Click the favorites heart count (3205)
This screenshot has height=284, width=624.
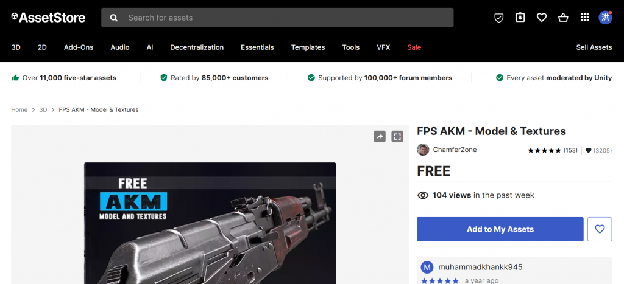(598, 151)
